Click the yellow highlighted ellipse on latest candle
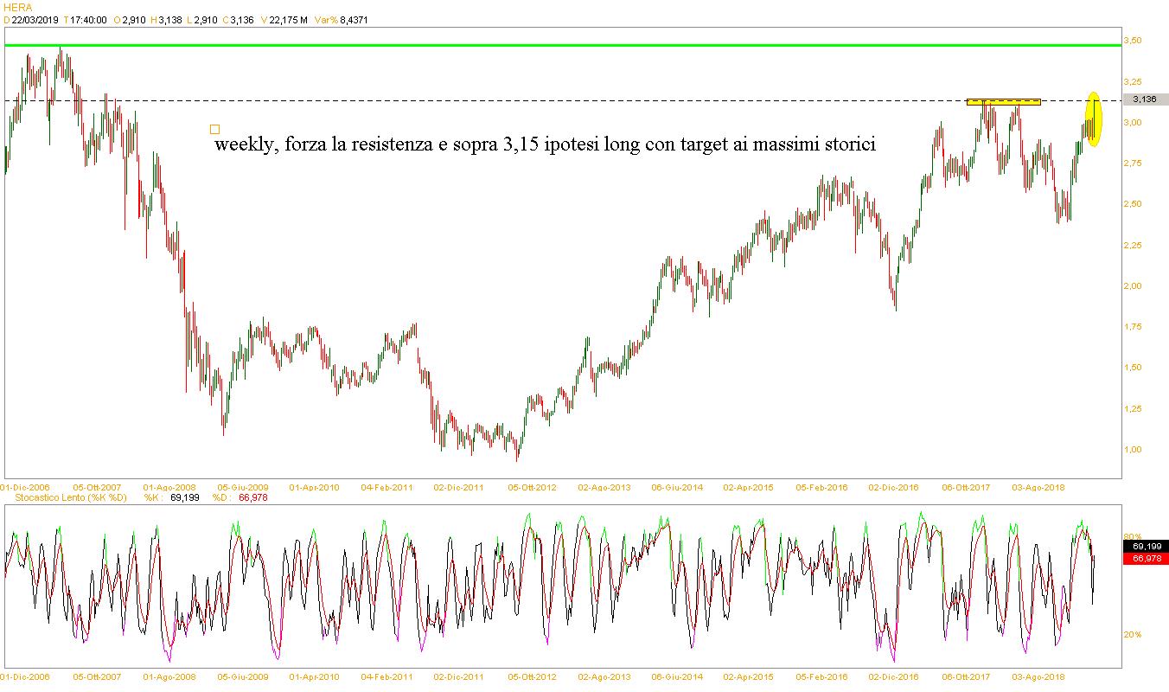Viewport: 1169px width, 692px height. 1094,119
